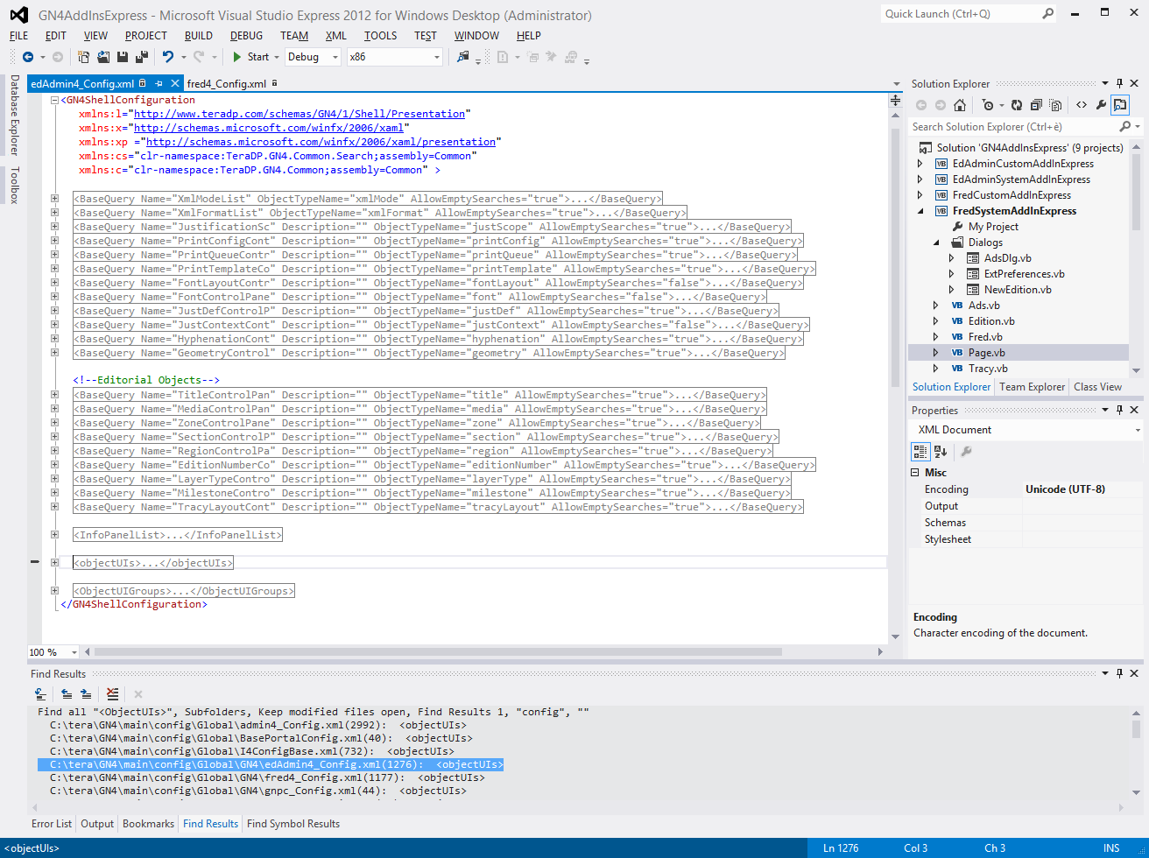This screenshot has height=858, width=1149.
Task: Toggle auto-hide pin on Solution Explorer panel
Action: 1119,83
